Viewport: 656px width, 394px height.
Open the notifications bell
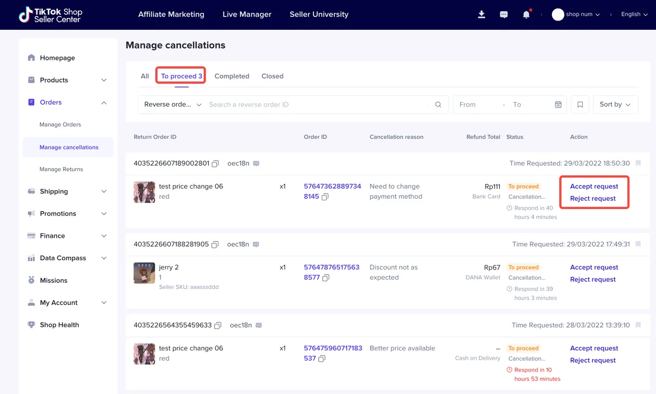(526, 14)
